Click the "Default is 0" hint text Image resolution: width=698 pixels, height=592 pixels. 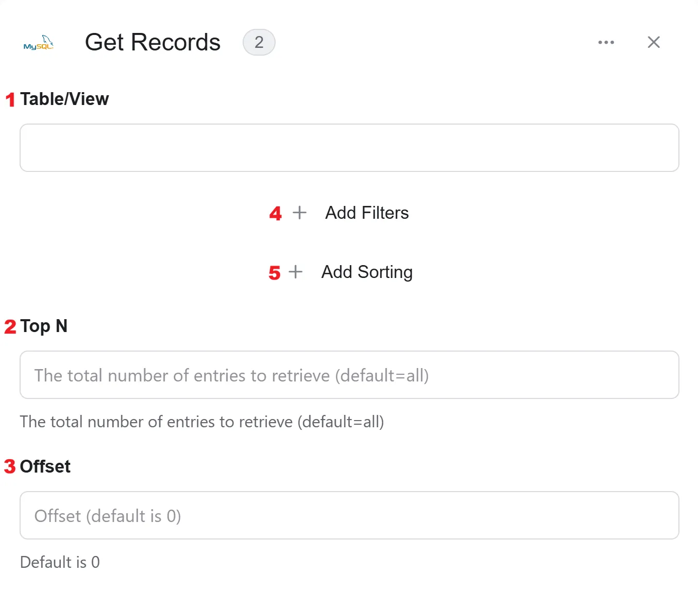click(x=60, y=562)
